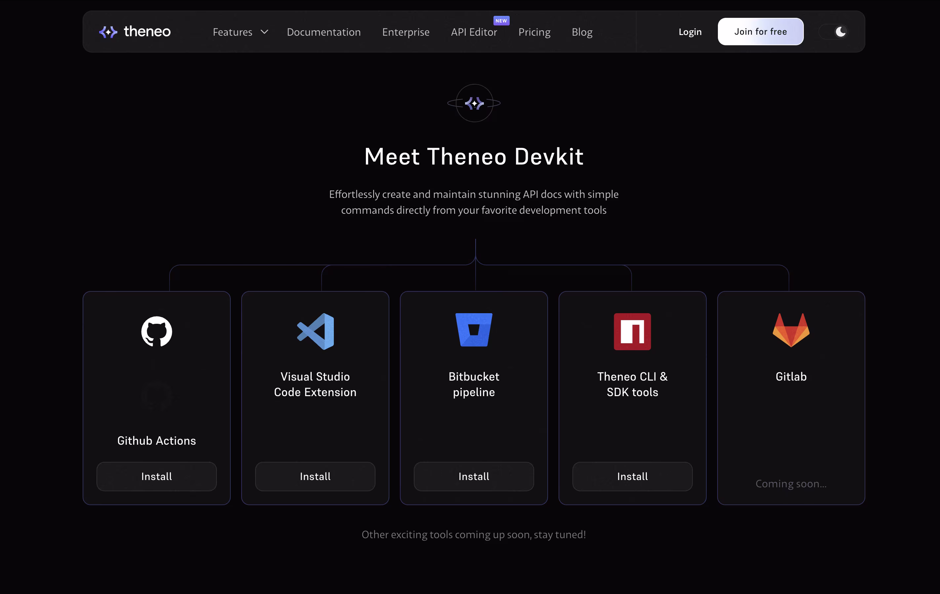The width and height of the screenshot is (940, 594).
Task: Visit the Blog link
Action: click(582, 32)
